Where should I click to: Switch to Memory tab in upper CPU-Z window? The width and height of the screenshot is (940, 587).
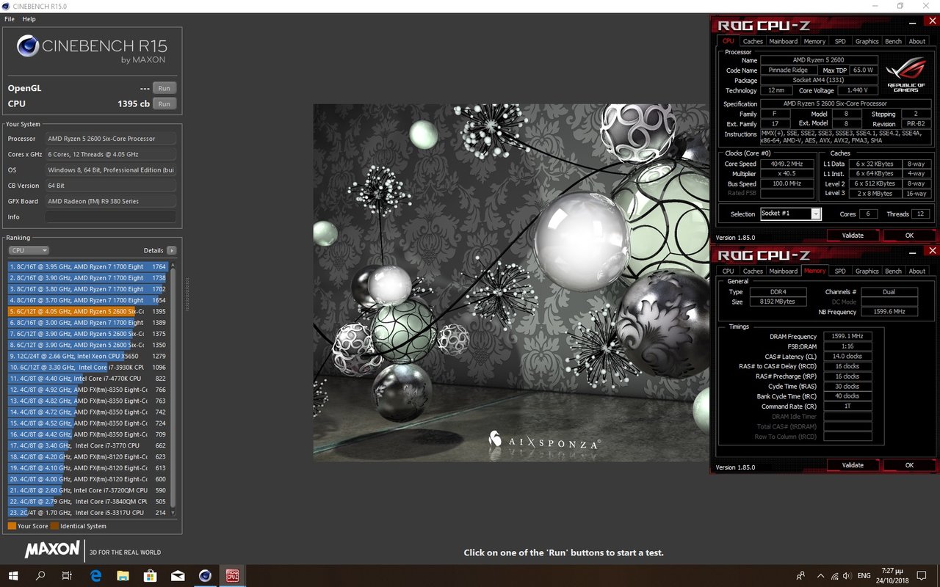pyautogui.click(x=814, y=42)
